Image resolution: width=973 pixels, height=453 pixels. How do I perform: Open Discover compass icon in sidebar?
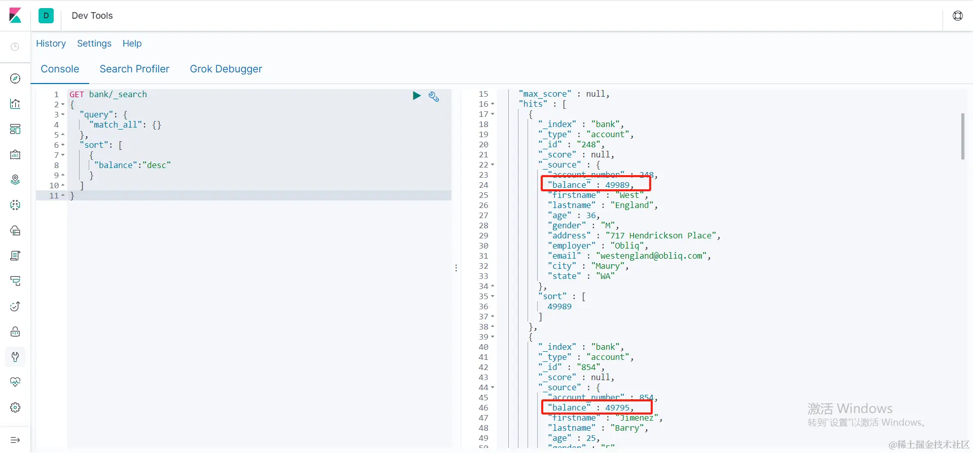click(x=15, y=78)
